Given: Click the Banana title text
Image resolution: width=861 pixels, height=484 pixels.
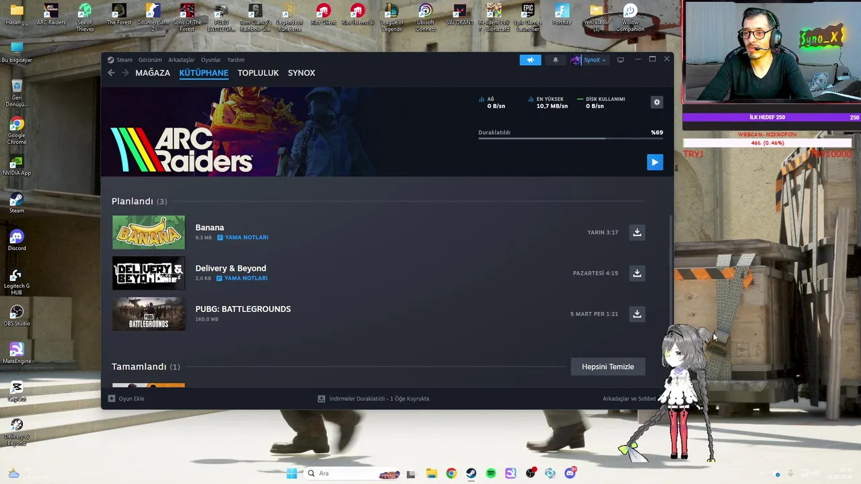Looking at the screenshot, I should (x=210, y=227).
